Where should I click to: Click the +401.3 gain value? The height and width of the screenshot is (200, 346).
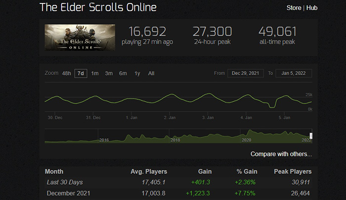tap(200, 182)
